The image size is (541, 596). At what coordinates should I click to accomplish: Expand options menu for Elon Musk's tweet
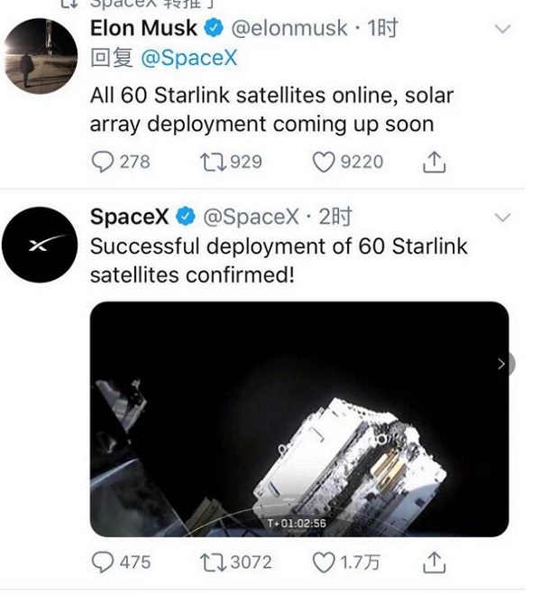(x=503, y=29)
